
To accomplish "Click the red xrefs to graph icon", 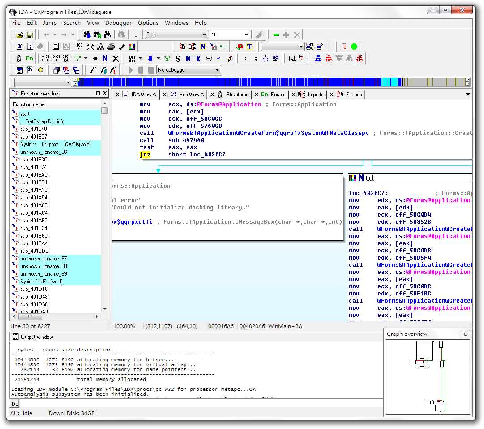I will (329, 58).
